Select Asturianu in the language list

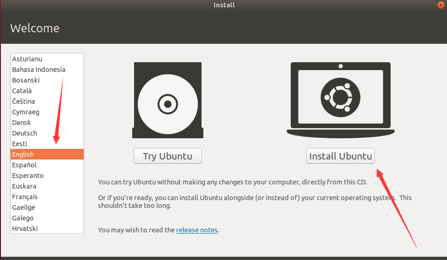click(x=47, y=59)
